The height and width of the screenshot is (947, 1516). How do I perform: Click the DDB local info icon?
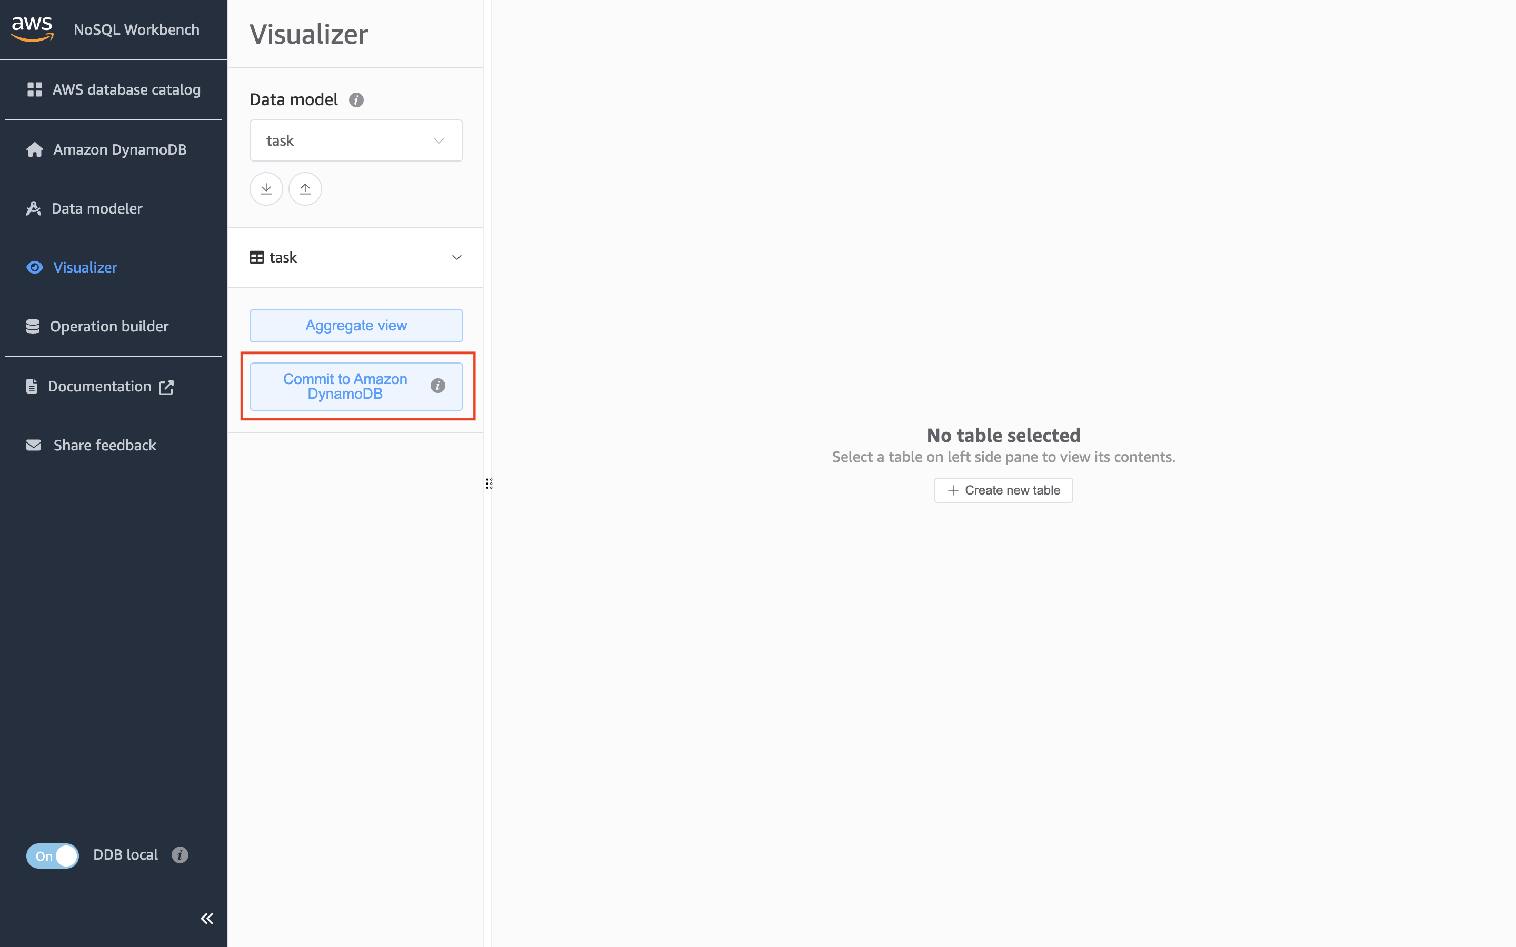180,855
